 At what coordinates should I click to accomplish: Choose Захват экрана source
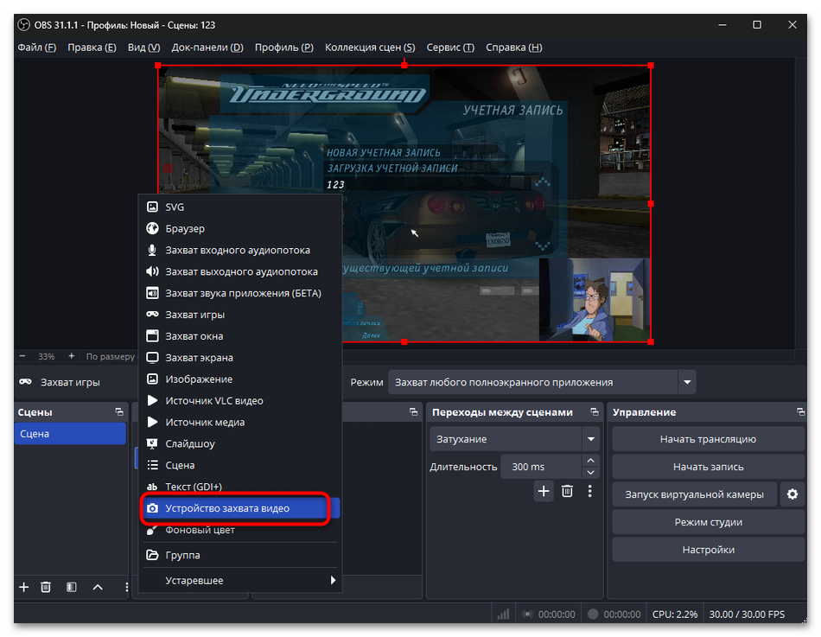(x=241, y=357)
